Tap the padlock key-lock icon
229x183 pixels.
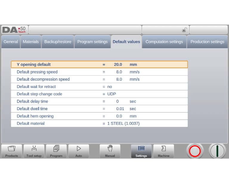pos(185,30)
